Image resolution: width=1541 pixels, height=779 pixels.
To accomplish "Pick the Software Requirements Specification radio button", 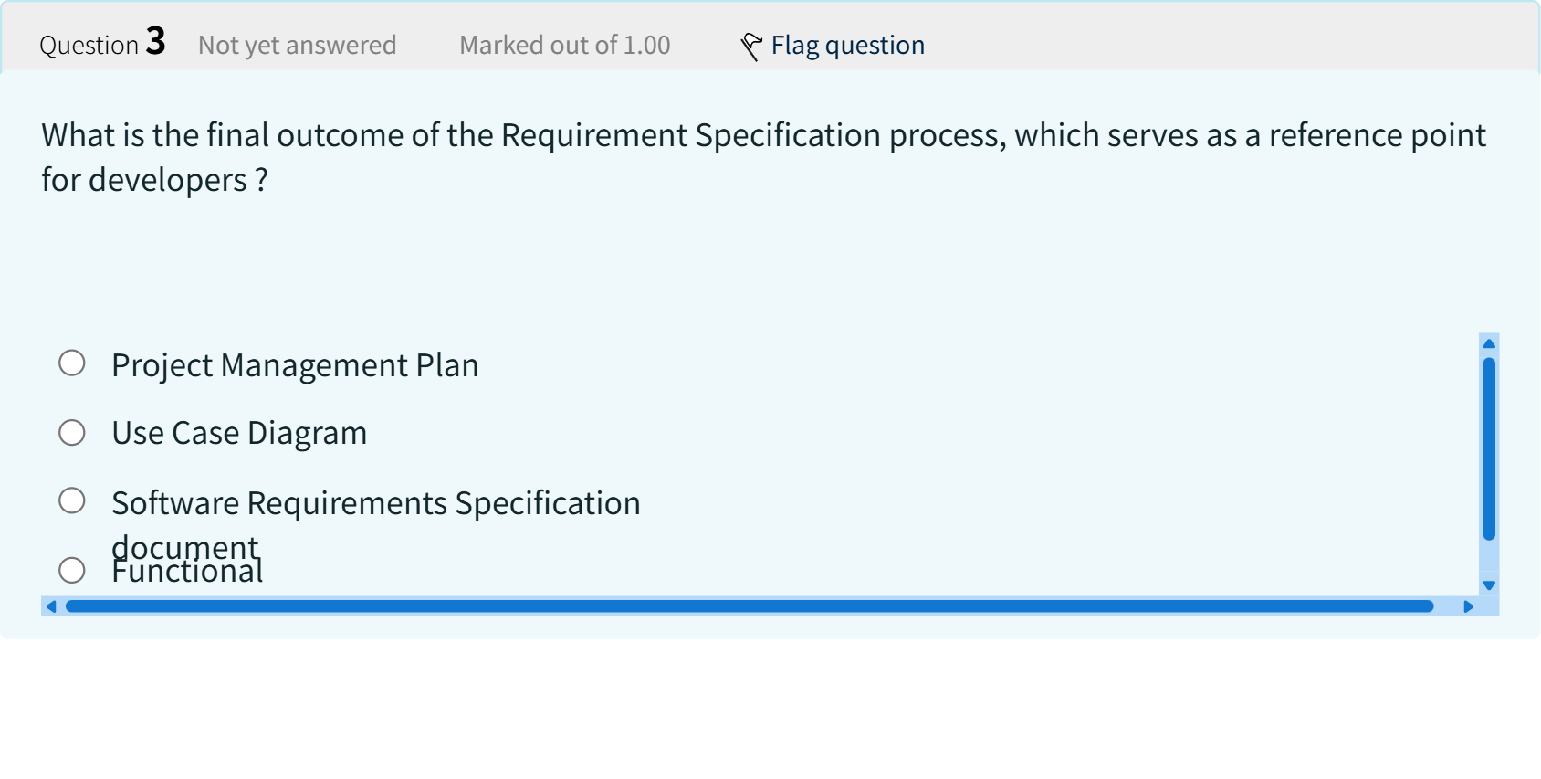I will click(72, 500).
